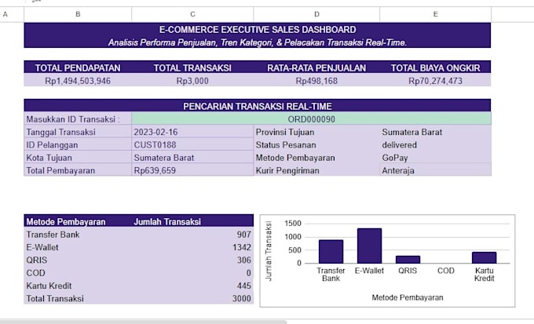The width and height of the screenshot is (534, 324).
Task: Select the QRIS row label
Action: pos(36,260)
